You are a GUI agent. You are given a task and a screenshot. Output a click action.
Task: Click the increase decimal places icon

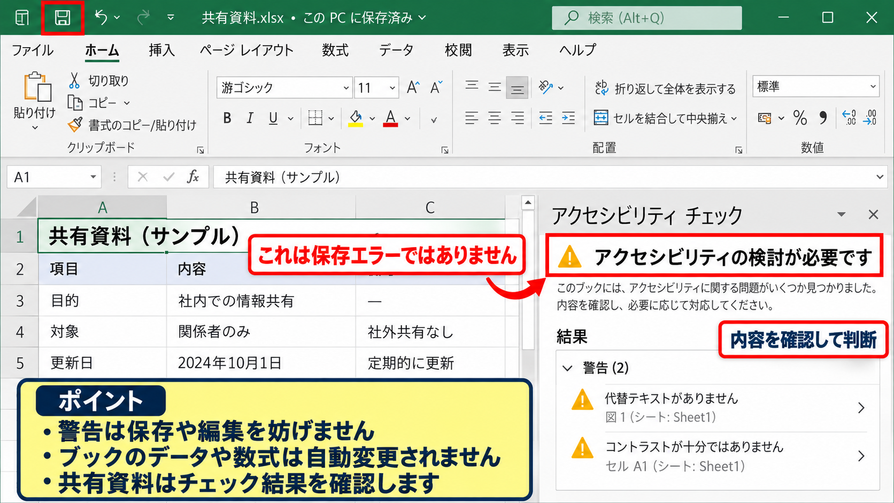coord(849,118)
